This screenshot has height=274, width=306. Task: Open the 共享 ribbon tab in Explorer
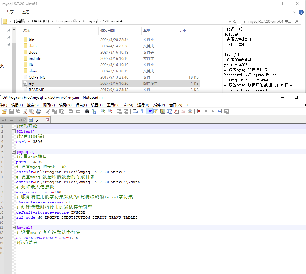tap(10, 12)
